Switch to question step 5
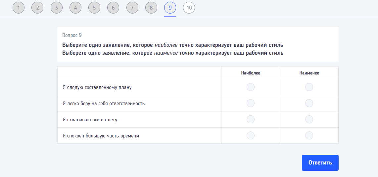 pyautogui.click(x=94, y=8)
